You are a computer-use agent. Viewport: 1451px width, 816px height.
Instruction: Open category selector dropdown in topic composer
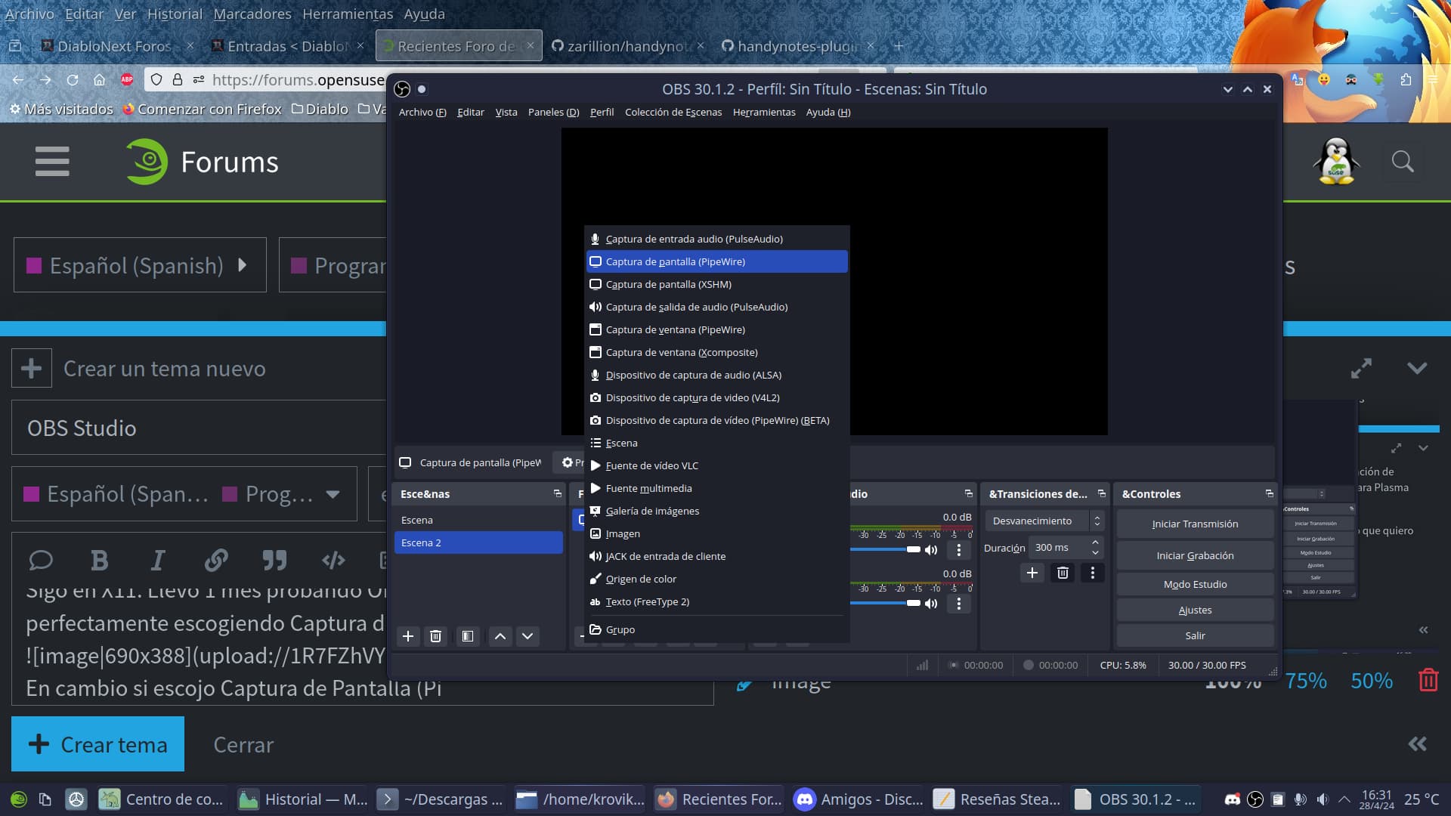point(333,494)
